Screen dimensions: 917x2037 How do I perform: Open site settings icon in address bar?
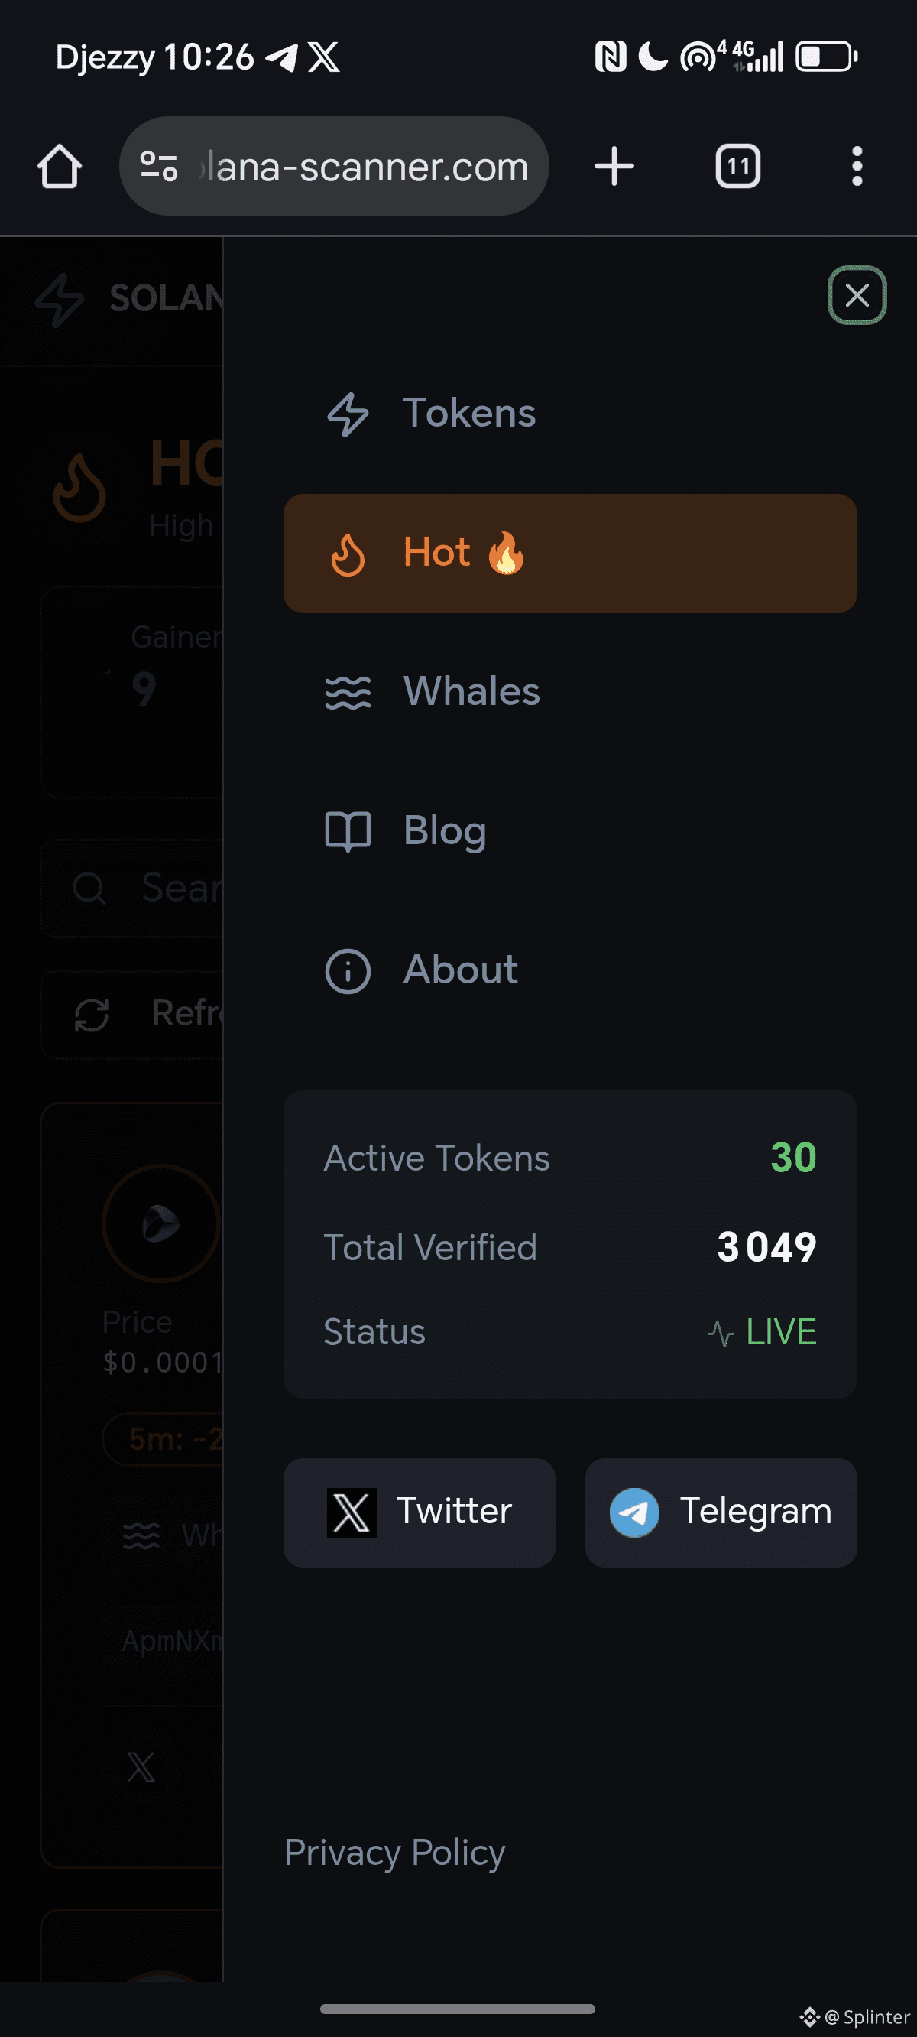point(159,167)
